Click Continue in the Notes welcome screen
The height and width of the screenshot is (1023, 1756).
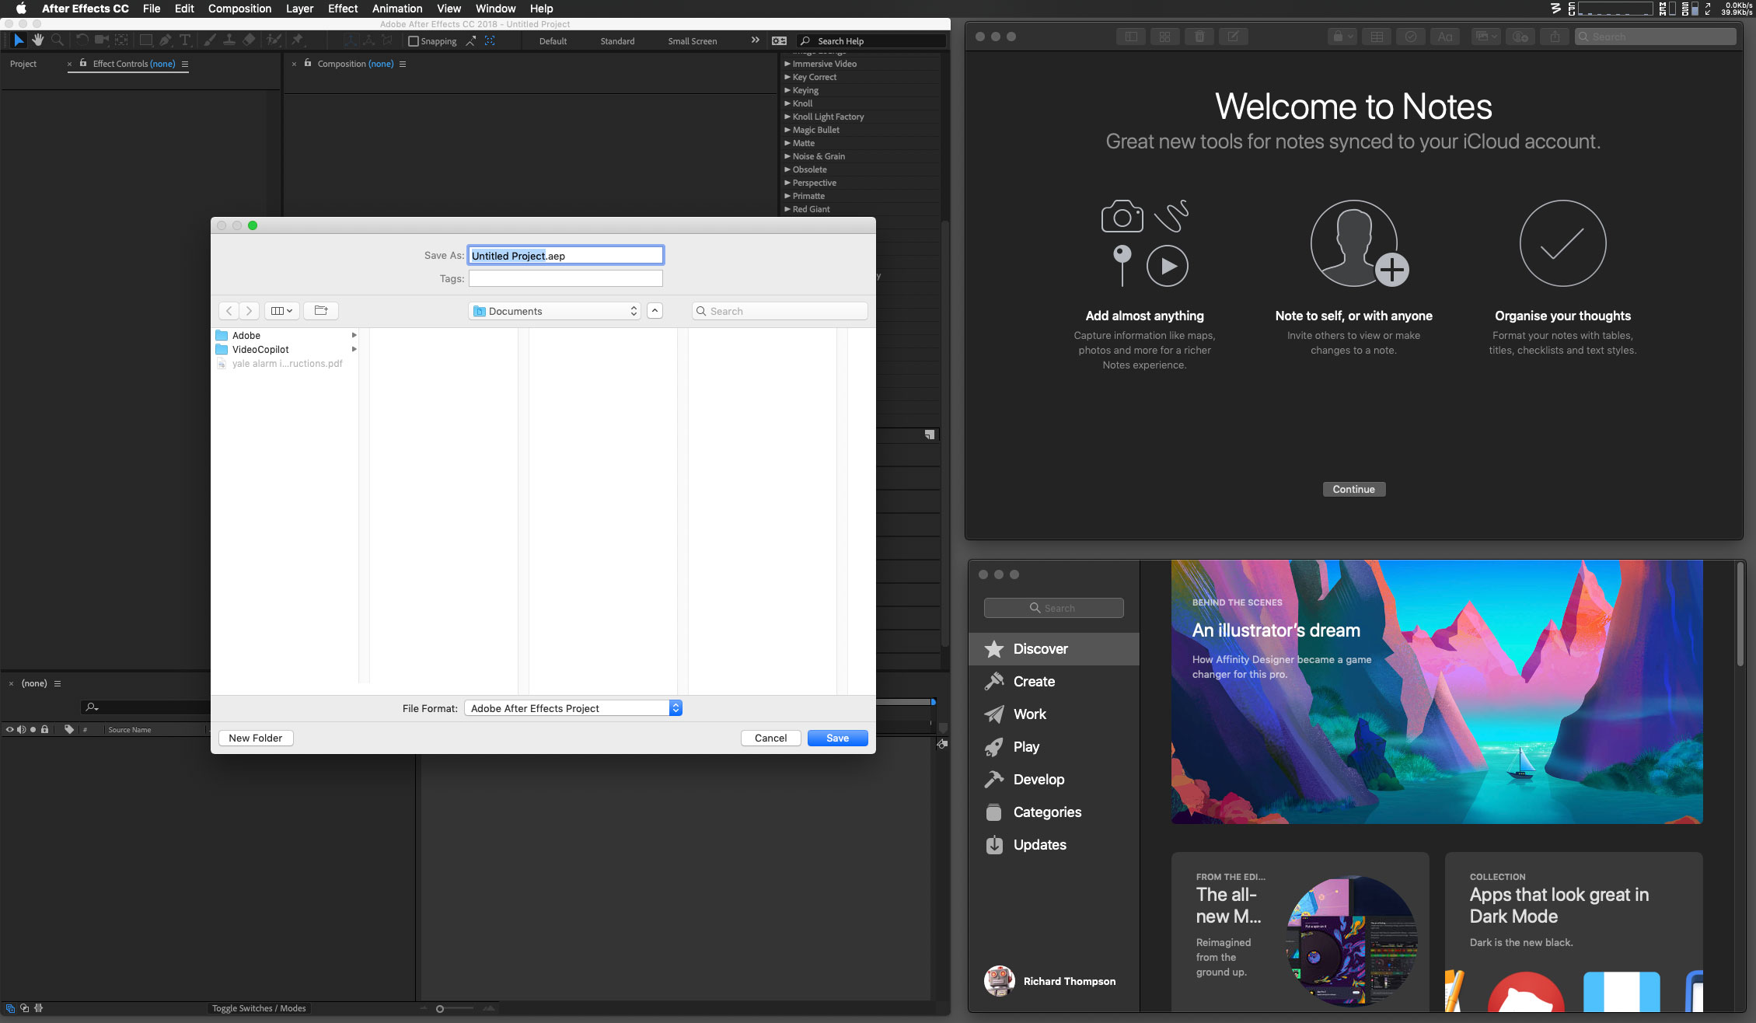[x=1353, y=490]
